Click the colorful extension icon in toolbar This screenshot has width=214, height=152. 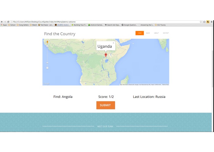[x=208, y=22]
